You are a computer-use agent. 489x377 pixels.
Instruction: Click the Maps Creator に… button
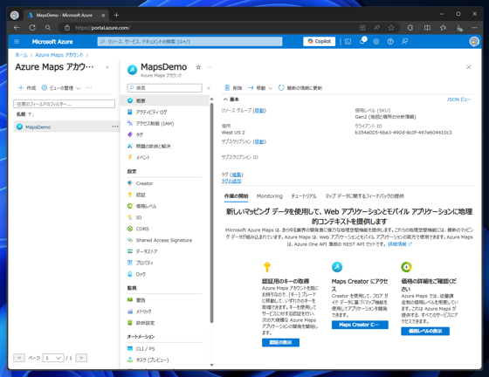360,325
